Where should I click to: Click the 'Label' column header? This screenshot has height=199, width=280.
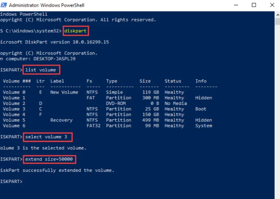point(57,81)
